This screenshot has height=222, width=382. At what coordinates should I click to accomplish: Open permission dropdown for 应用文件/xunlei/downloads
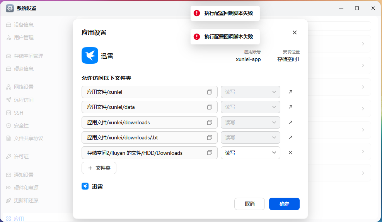[x=251, y=122]
